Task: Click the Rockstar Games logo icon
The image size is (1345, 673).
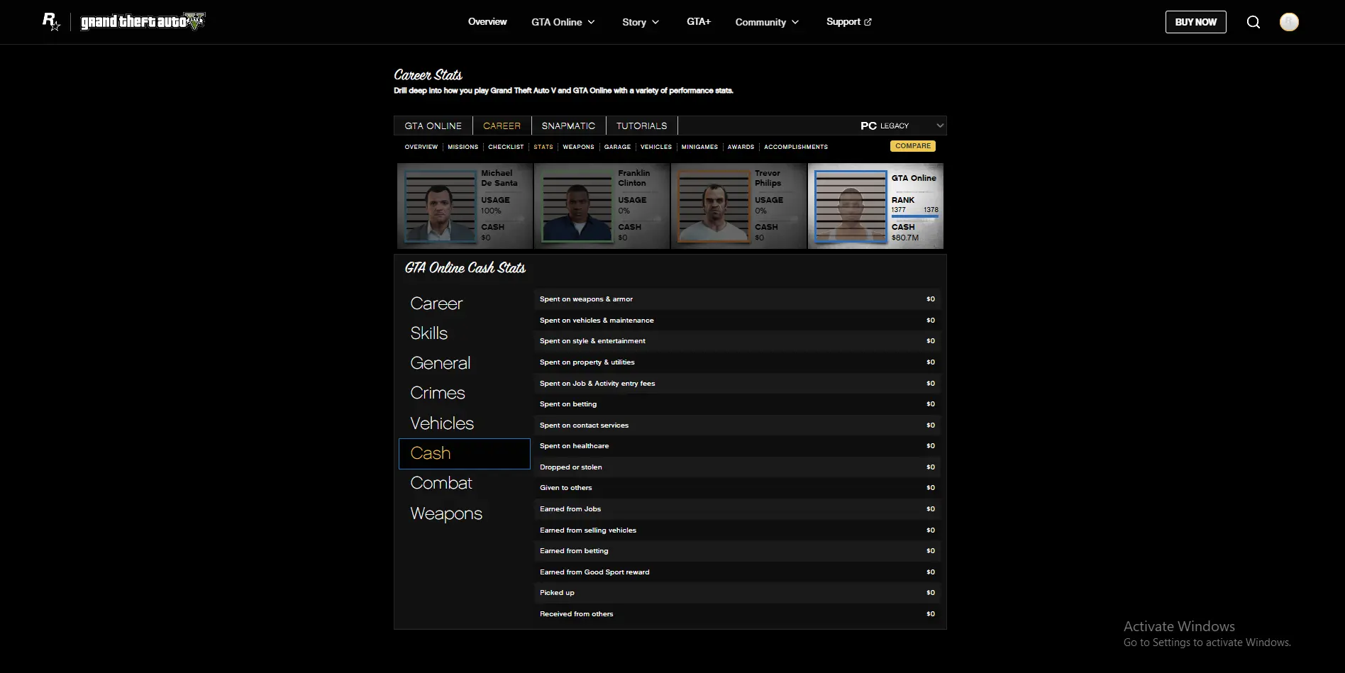Action: (x=51, y=22)
